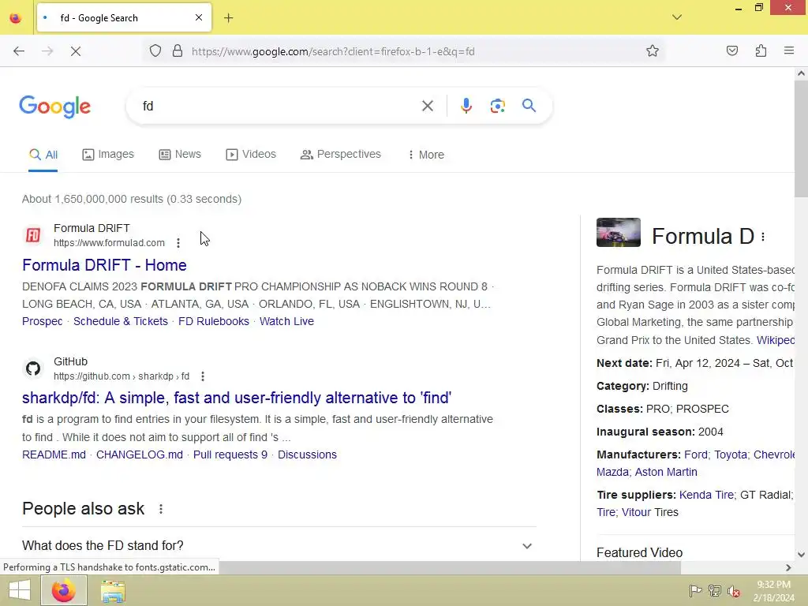This screenshot has height=606, width=808.
Task: Follow the Kenda Tire link
Action: 706,495
